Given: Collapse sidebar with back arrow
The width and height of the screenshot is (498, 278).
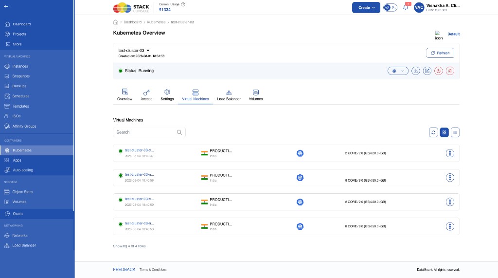Looking at the screenshot, I should 6,6.
